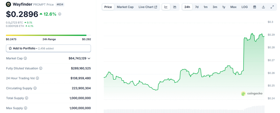
Task: Open the calendar date range picker
Action: click(x=255, y=7)
